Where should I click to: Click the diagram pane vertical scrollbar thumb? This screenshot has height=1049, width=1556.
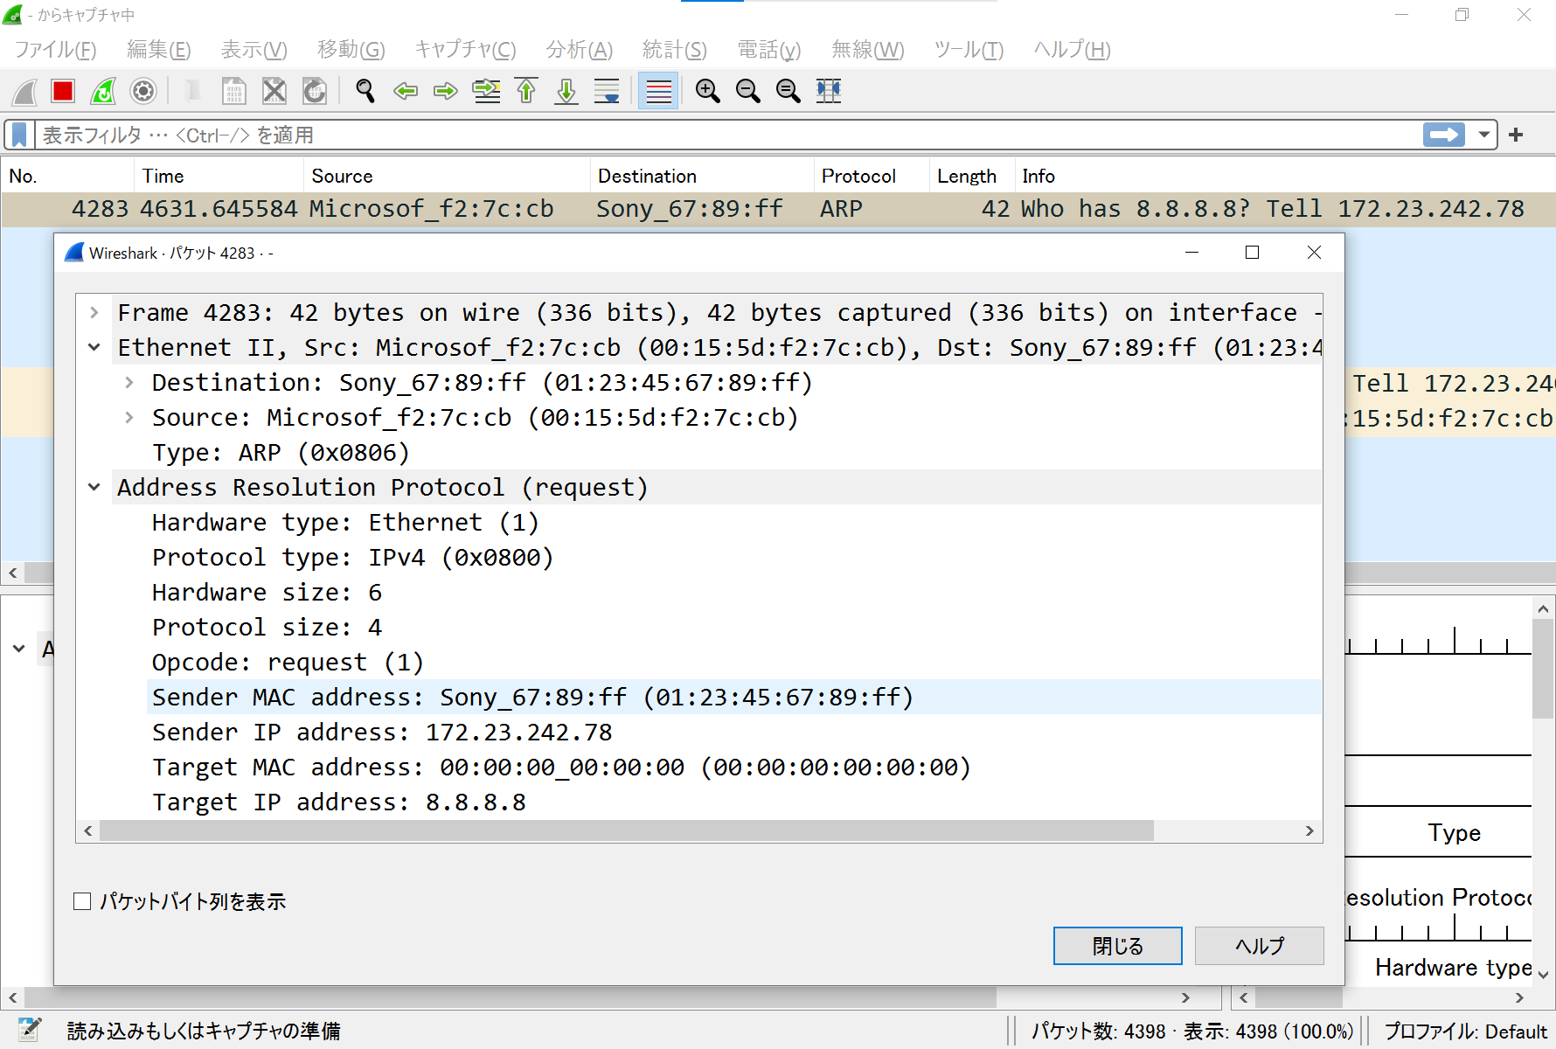pos(1543,669)
